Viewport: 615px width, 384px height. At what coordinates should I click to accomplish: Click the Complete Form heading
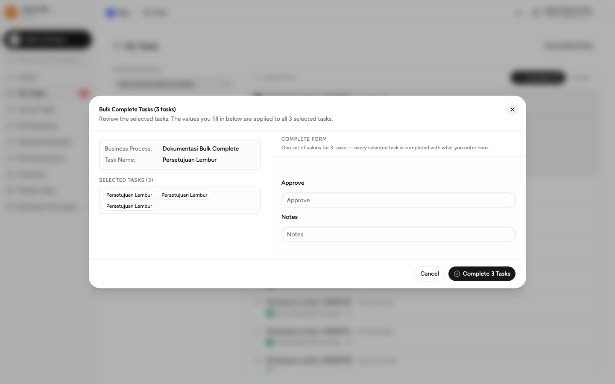pyautogui.click(x=304, y=139)
